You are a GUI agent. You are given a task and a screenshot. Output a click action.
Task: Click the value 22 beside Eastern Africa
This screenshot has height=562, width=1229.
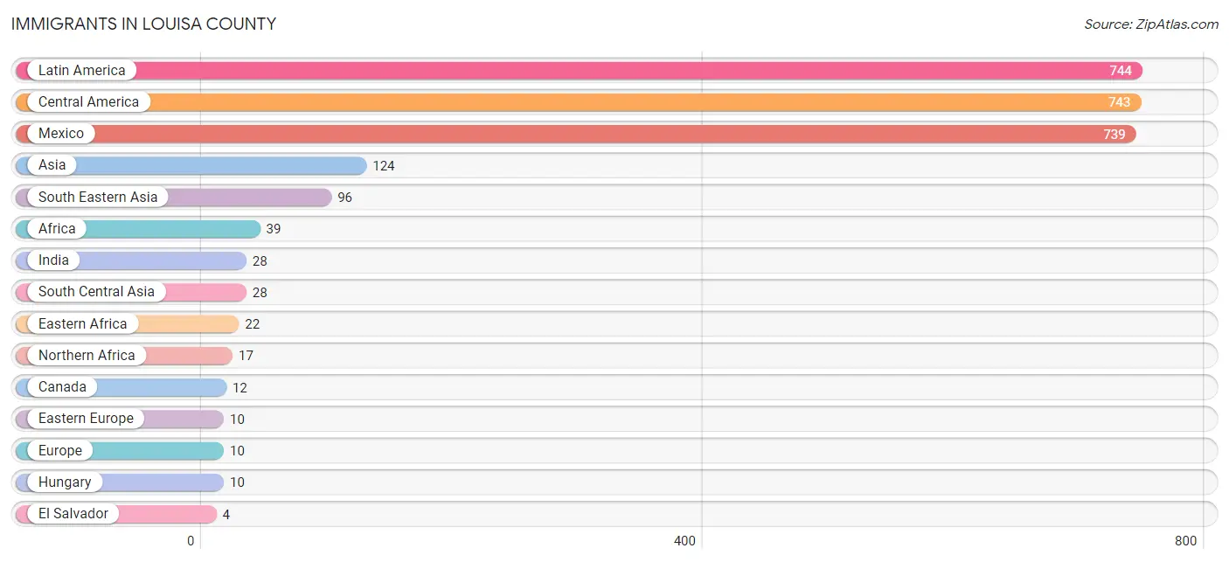tap(253, 324)
